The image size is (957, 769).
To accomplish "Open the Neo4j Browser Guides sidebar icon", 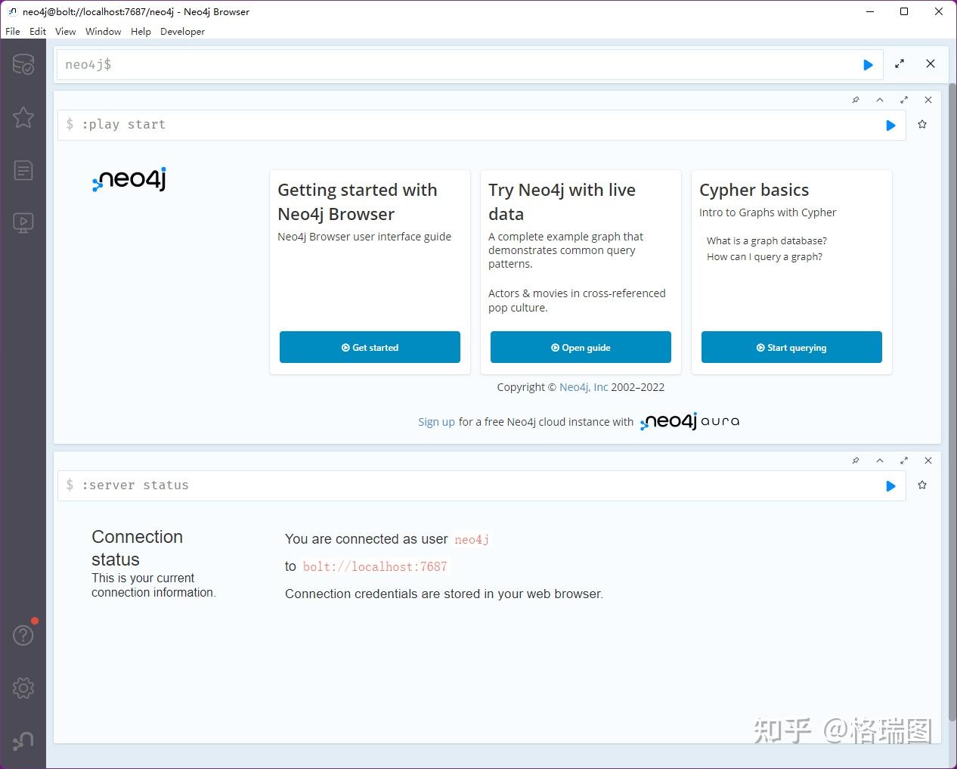I will (23, 223).
